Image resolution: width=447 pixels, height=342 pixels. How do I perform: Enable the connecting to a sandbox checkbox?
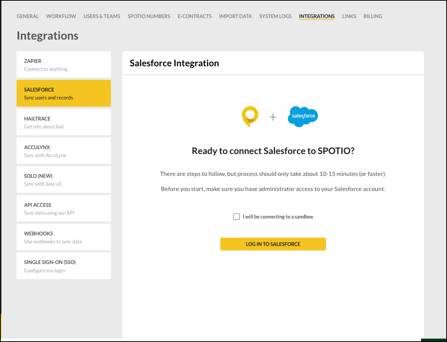pos(237,217)
